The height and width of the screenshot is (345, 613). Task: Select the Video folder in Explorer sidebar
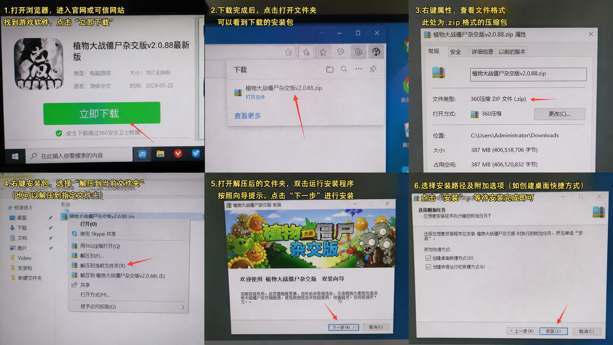[21, 258]
